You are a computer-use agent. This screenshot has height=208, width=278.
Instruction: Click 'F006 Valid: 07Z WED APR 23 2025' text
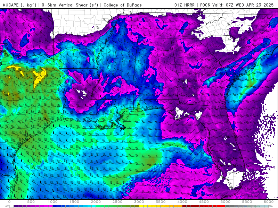(x=237, y=5)
